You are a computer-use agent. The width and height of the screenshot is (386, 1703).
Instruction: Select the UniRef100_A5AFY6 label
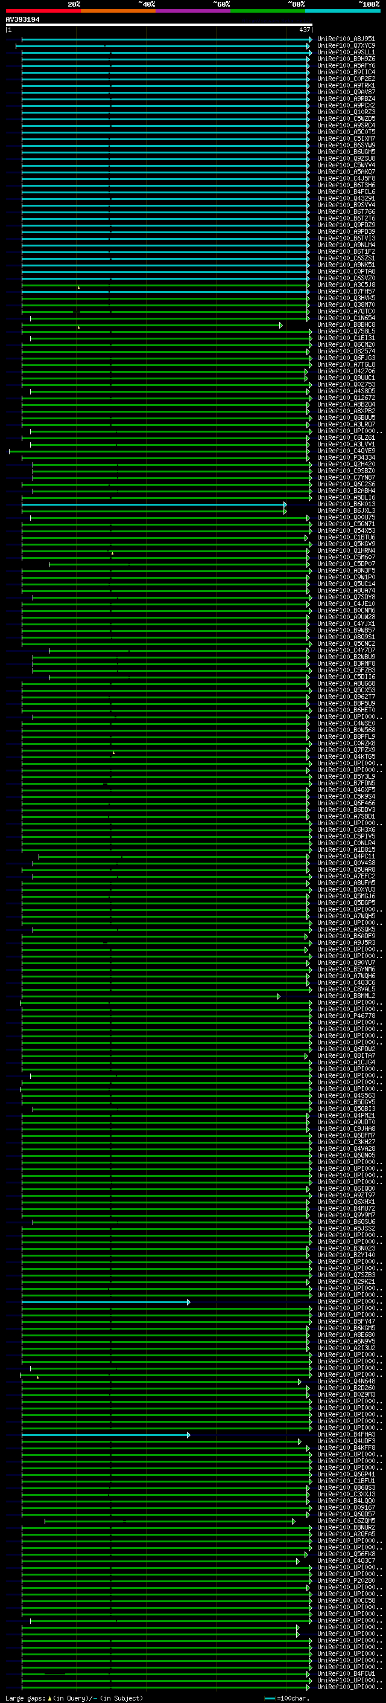(346, 65)
